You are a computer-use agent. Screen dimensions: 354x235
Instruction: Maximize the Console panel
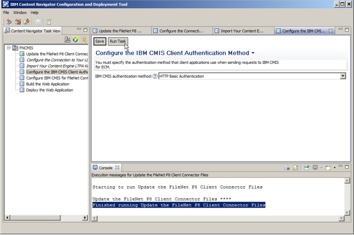(x=347, y=167)
